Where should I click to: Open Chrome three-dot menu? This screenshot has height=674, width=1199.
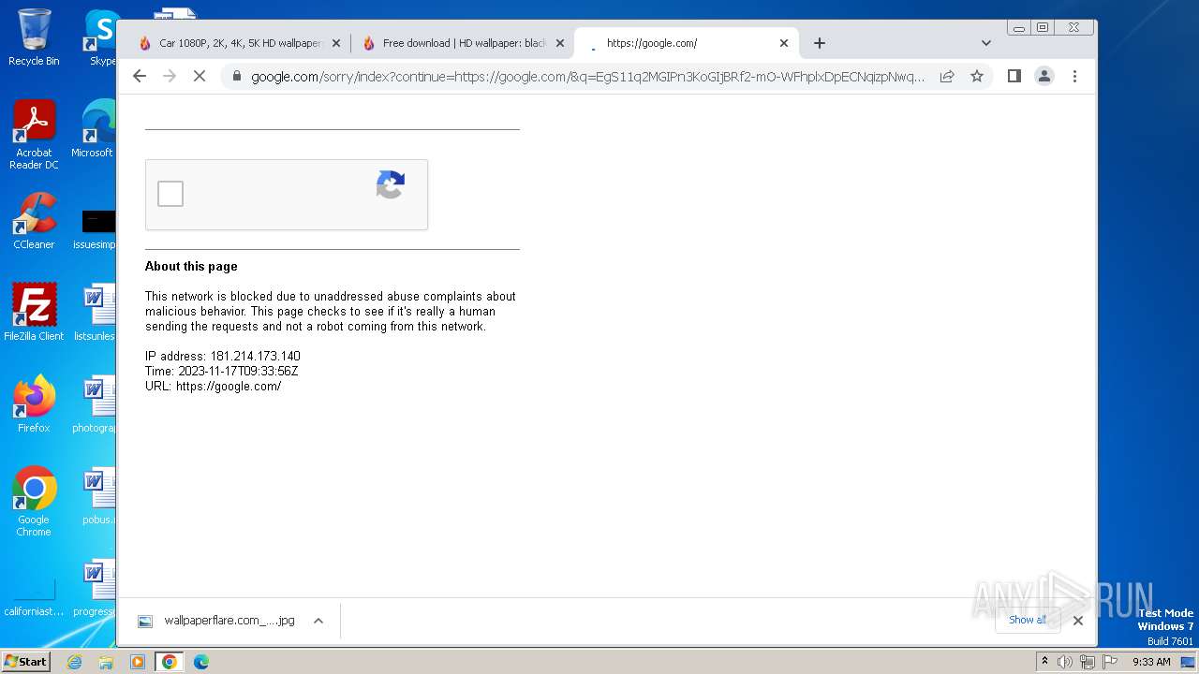pos(1074,76)
